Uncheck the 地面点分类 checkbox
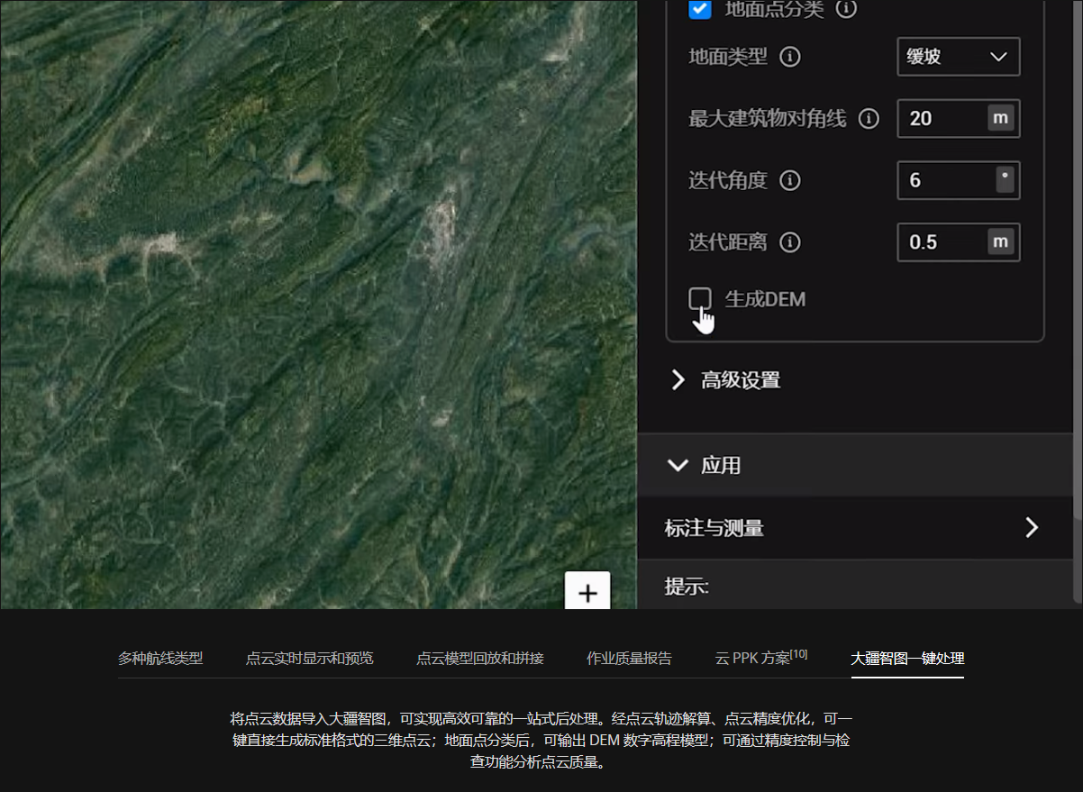The height and width of the screenshot is (792, 1083). (x=700, y=9)
